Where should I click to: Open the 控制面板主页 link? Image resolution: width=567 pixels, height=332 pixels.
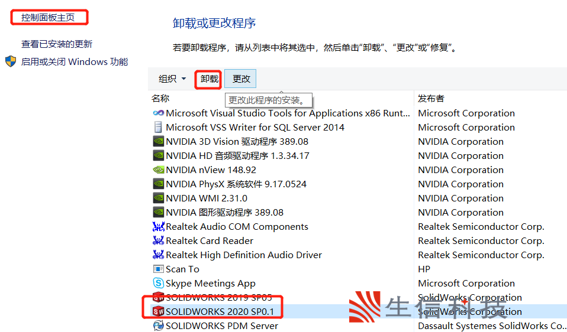point(48,18)
